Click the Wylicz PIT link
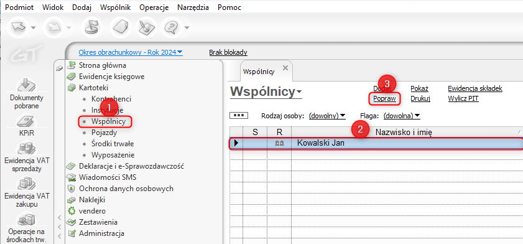 464,98
